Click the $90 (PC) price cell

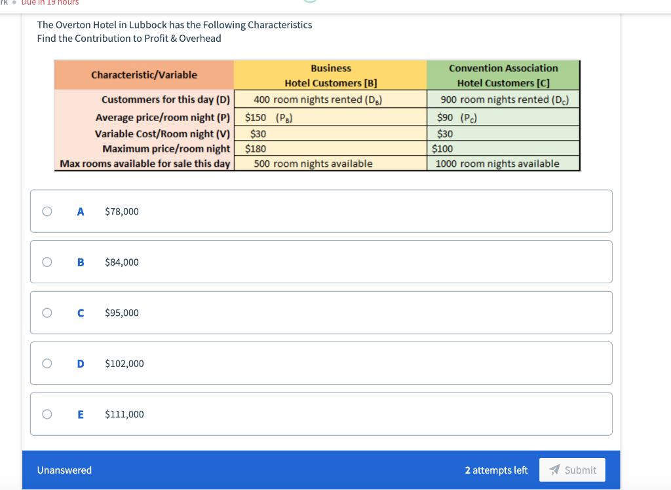point(503,117)
